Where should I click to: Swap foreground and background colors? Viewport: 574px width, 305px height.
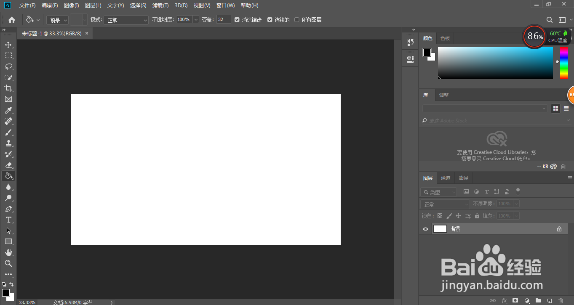coord(12,284)
